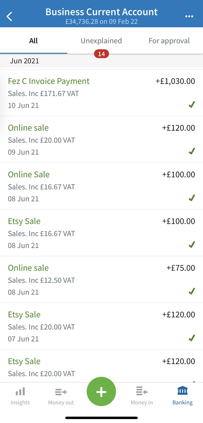Tap green checkmark on £75.00 Online sale
The image size is (203, 423).
[192, 291]
